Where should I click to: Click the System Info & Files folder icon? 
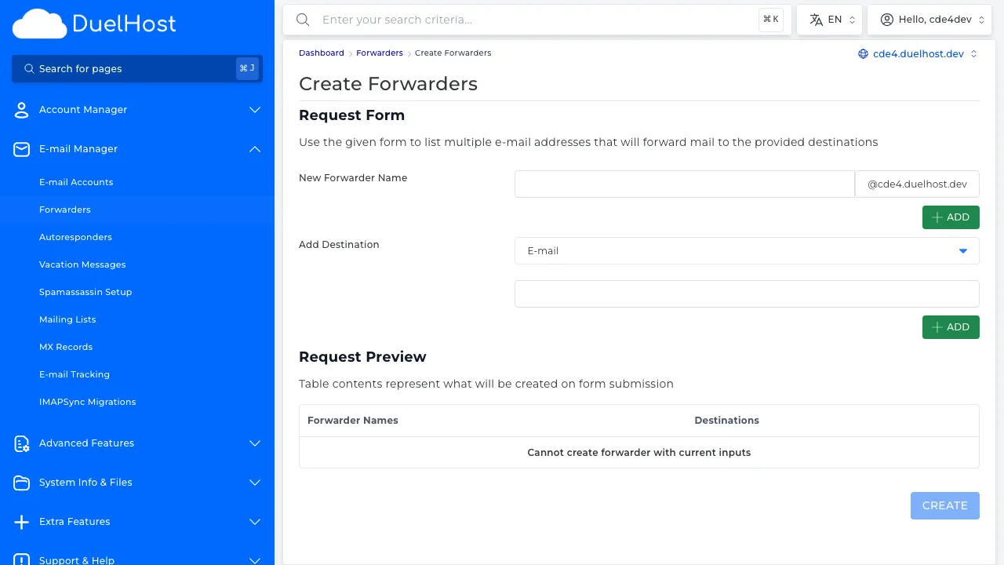(21, 483)
